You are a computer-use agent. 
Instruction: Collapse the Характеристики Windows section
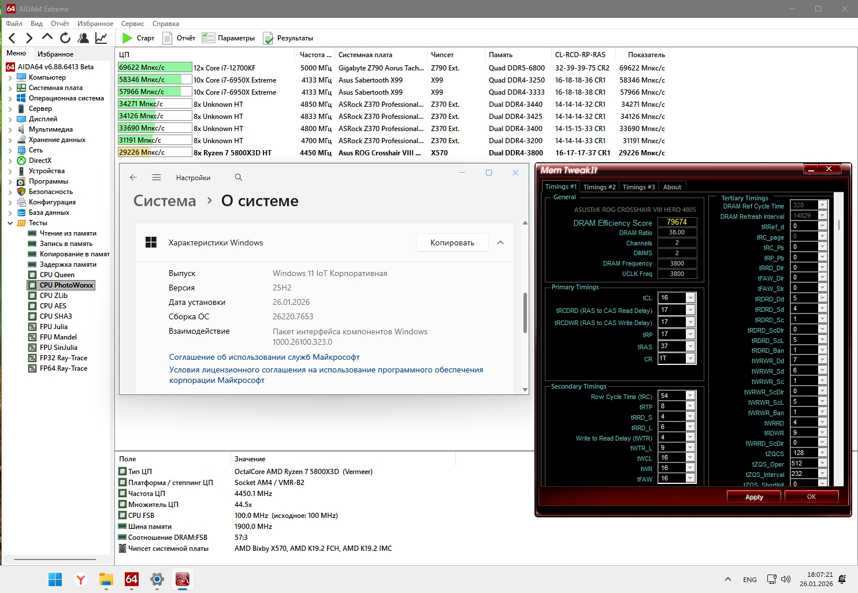tap(500, 243)
